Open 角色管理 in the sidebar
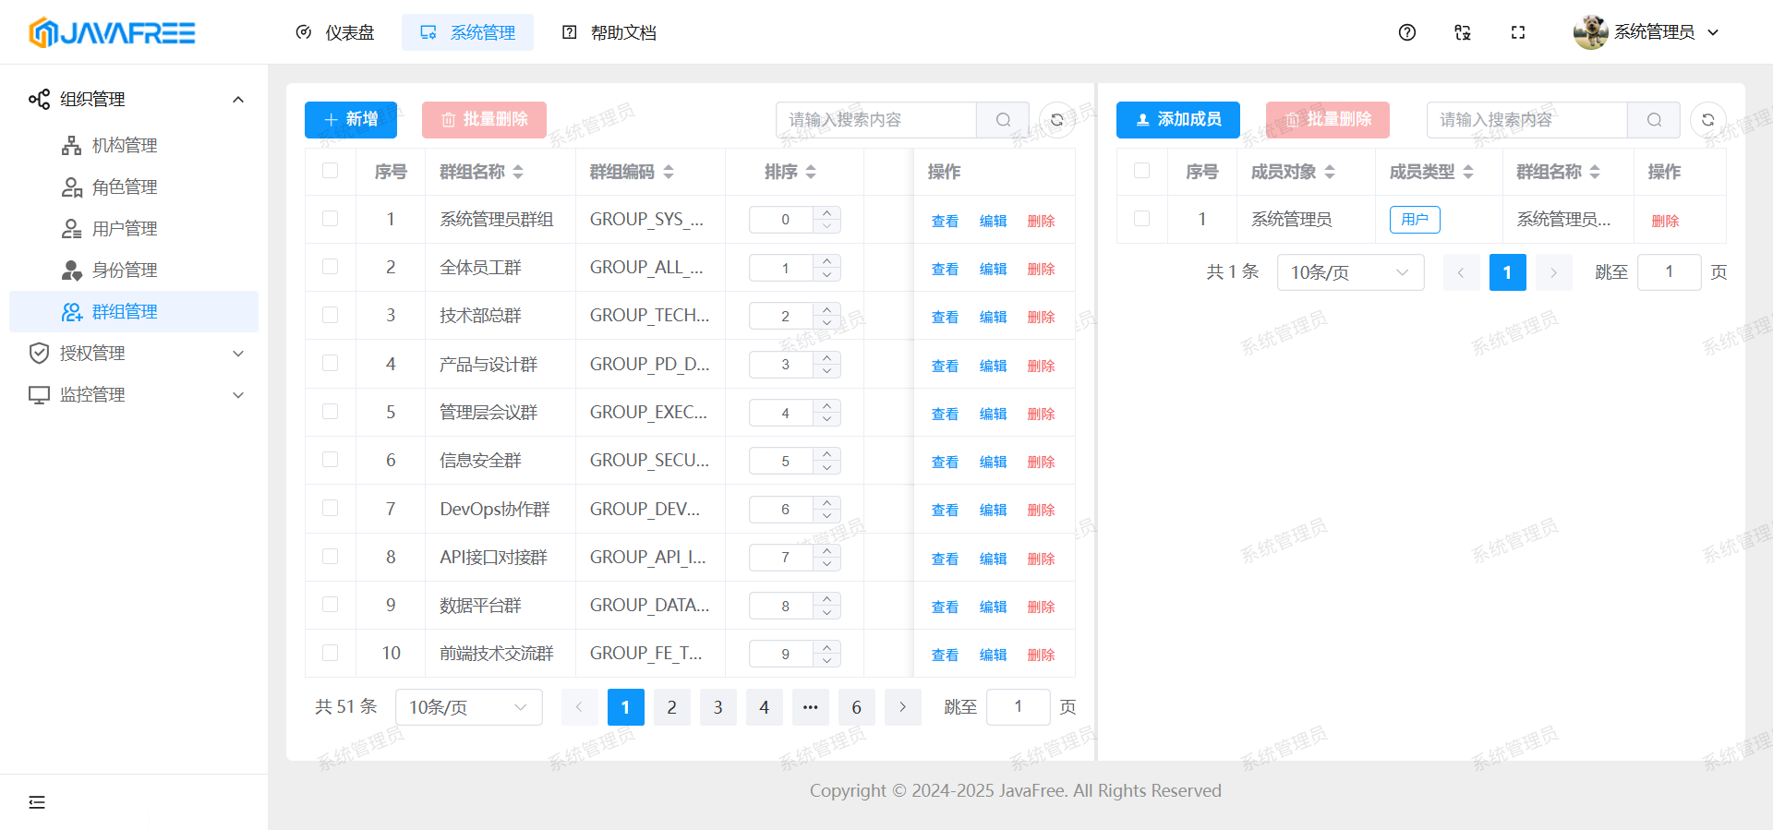 125,186
